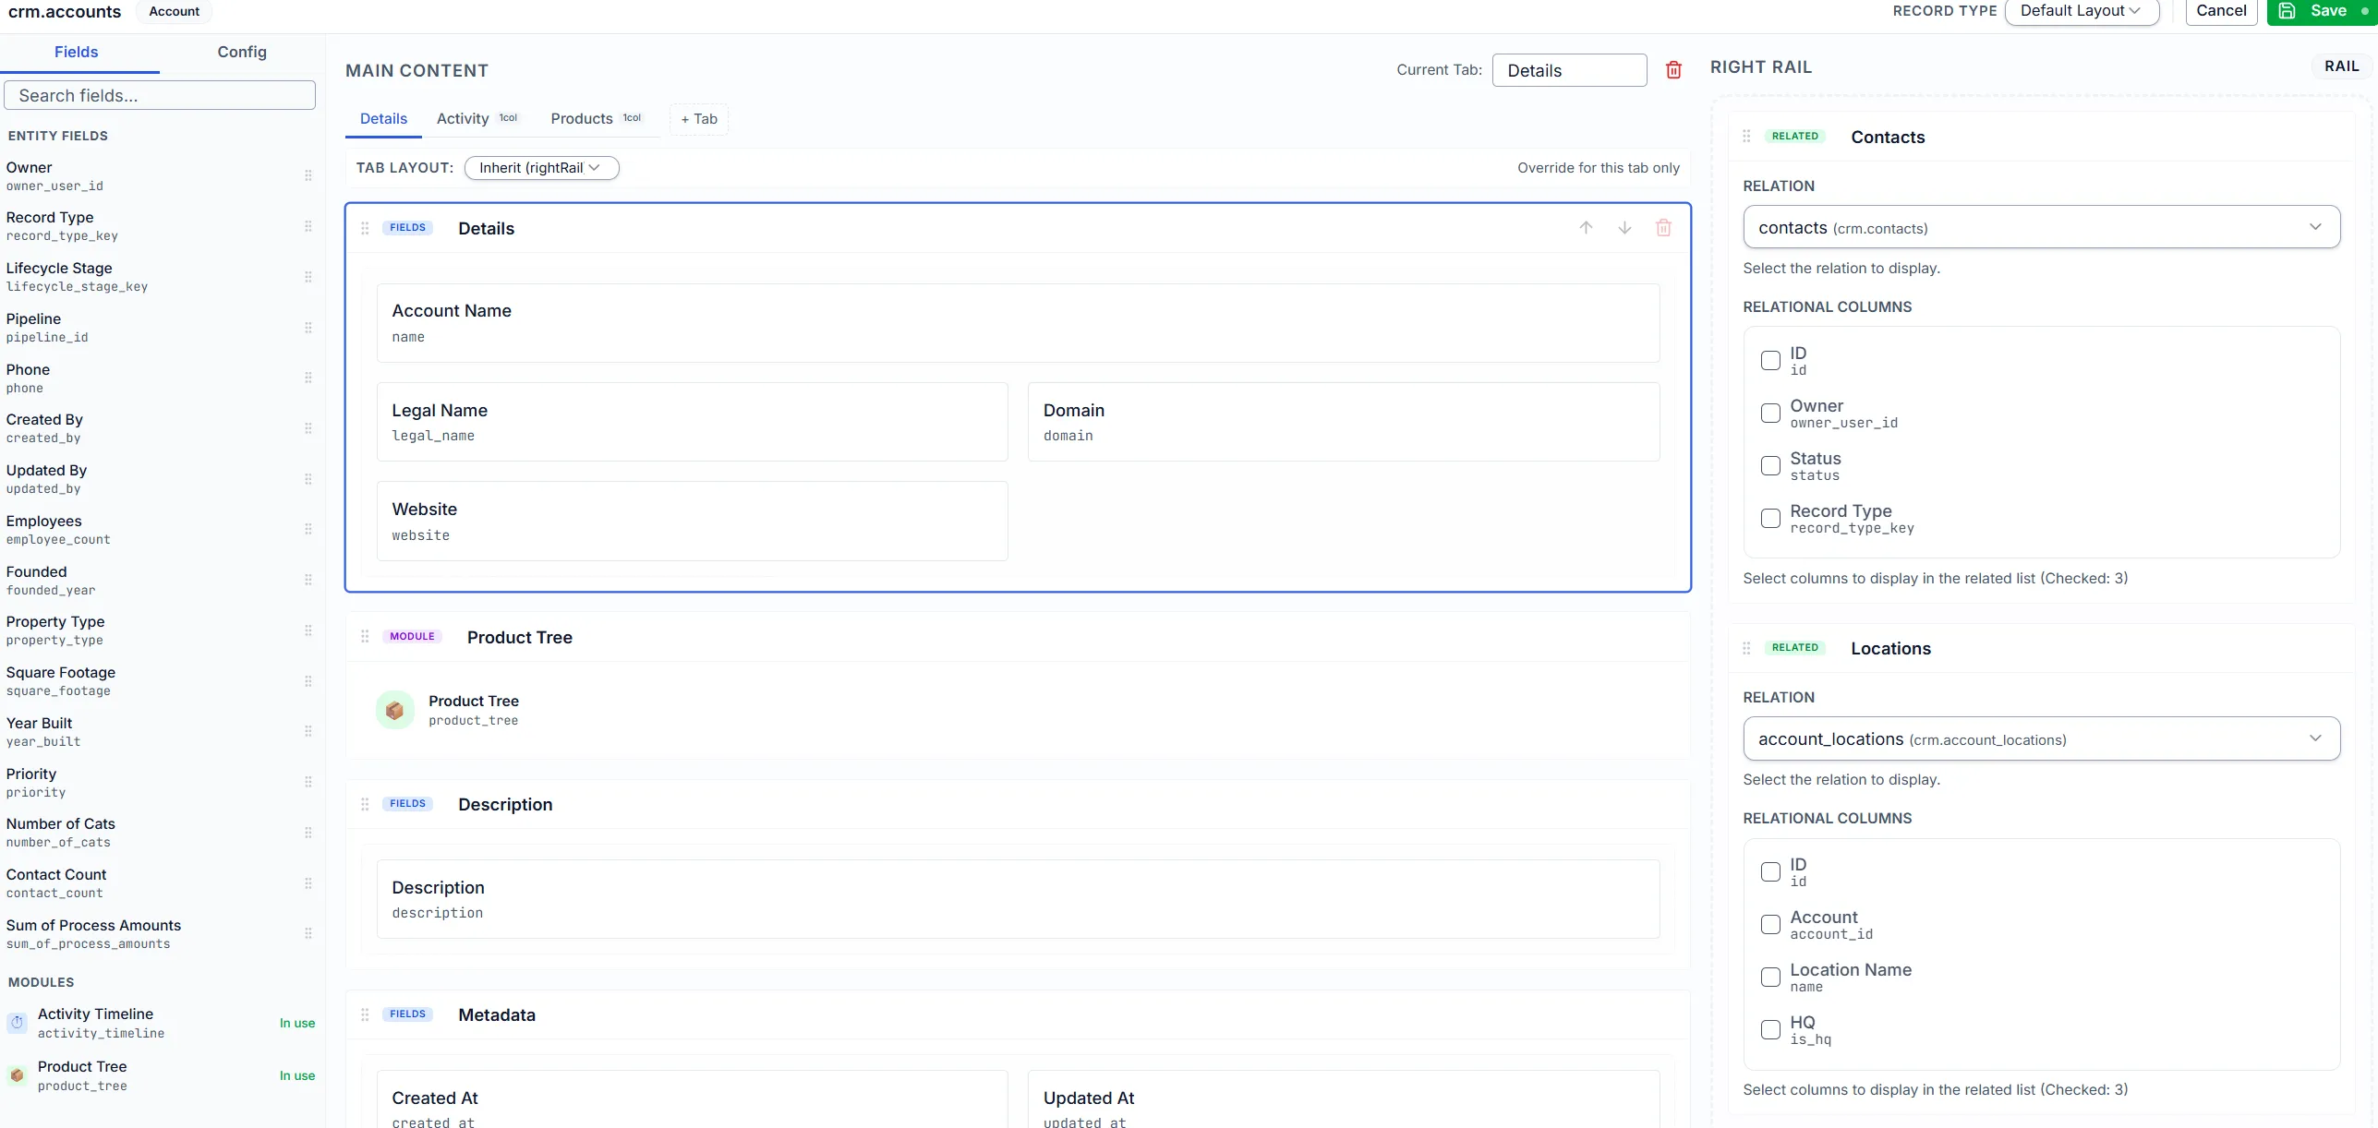Open the Config tab
The image size is (2378, 1128).
click(241, 52)
